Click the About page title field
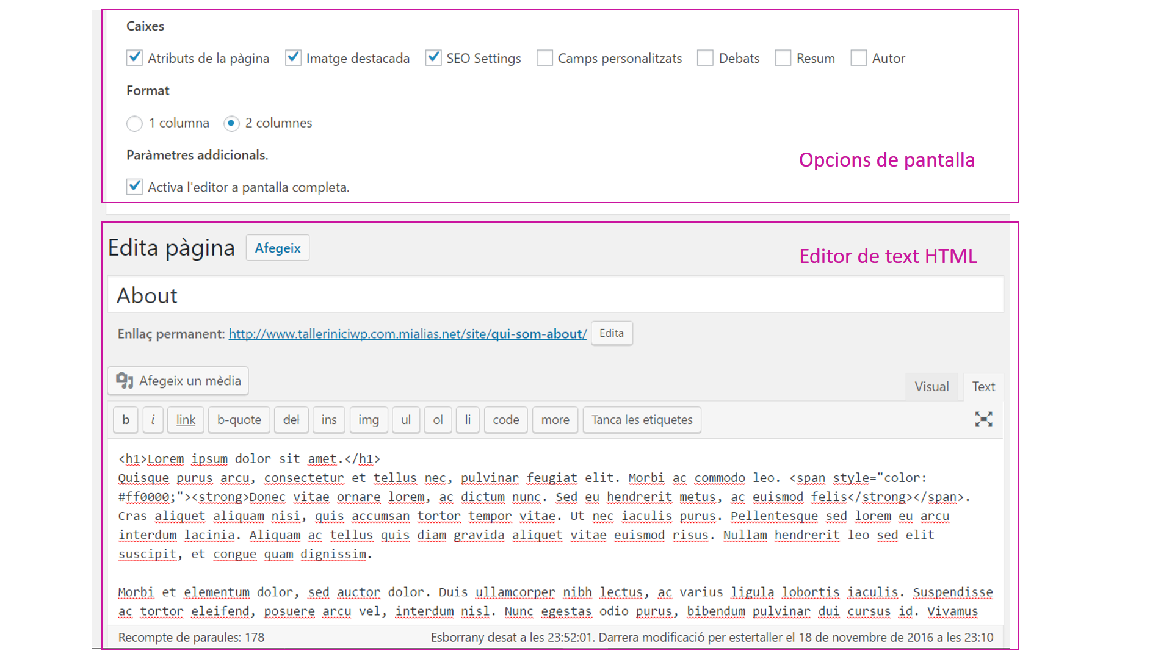 coord(555,295)
